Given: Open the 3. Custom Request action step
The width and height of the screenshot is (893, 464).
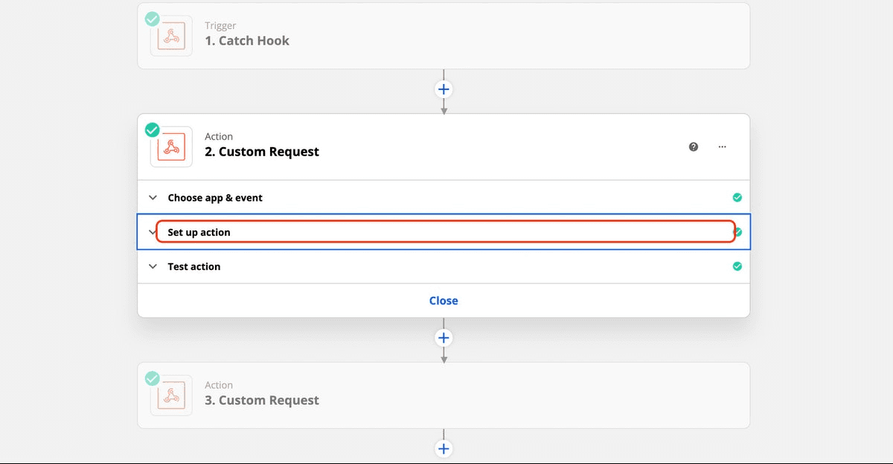Looking at the screenshot, I should click(444, 395).
